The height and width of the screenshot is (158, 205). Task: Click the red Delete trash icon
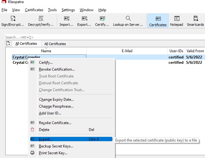point(32,130)
